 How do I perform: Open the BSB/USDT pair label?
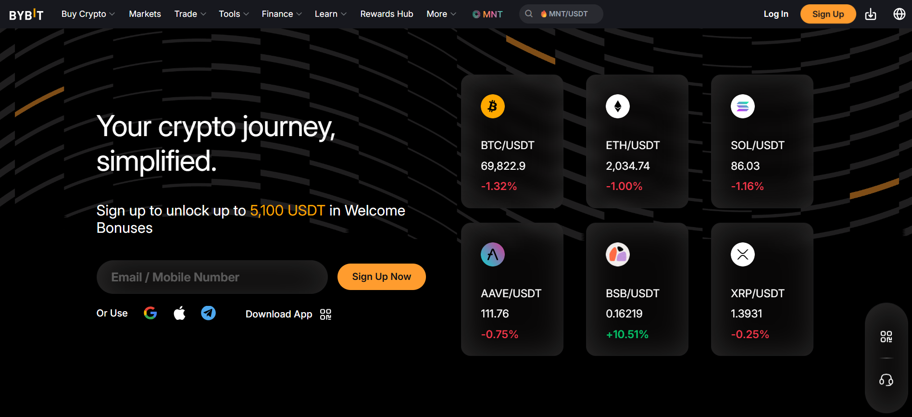(632, 293)
